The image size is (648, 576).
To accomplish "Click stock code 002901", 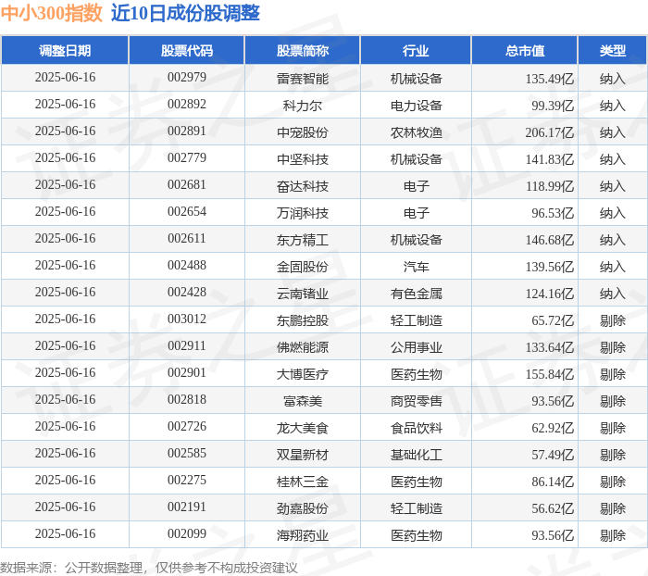I will pos(187,373).
